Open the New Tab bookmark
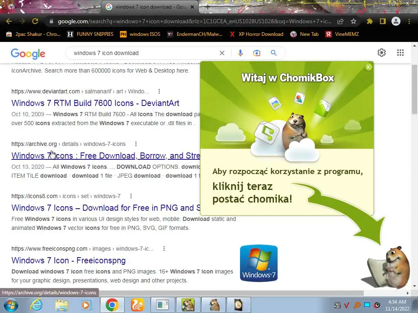The width and height of the screenshot is (418, 313). 305,34
